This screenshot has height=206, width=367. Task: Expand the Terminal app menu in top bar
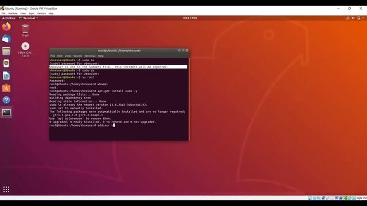[x=28, y=18]
